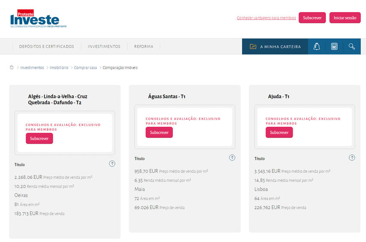The image size is (366, 242).
Task: Click the search magnifier icon
Action: [x=352, y=47]
